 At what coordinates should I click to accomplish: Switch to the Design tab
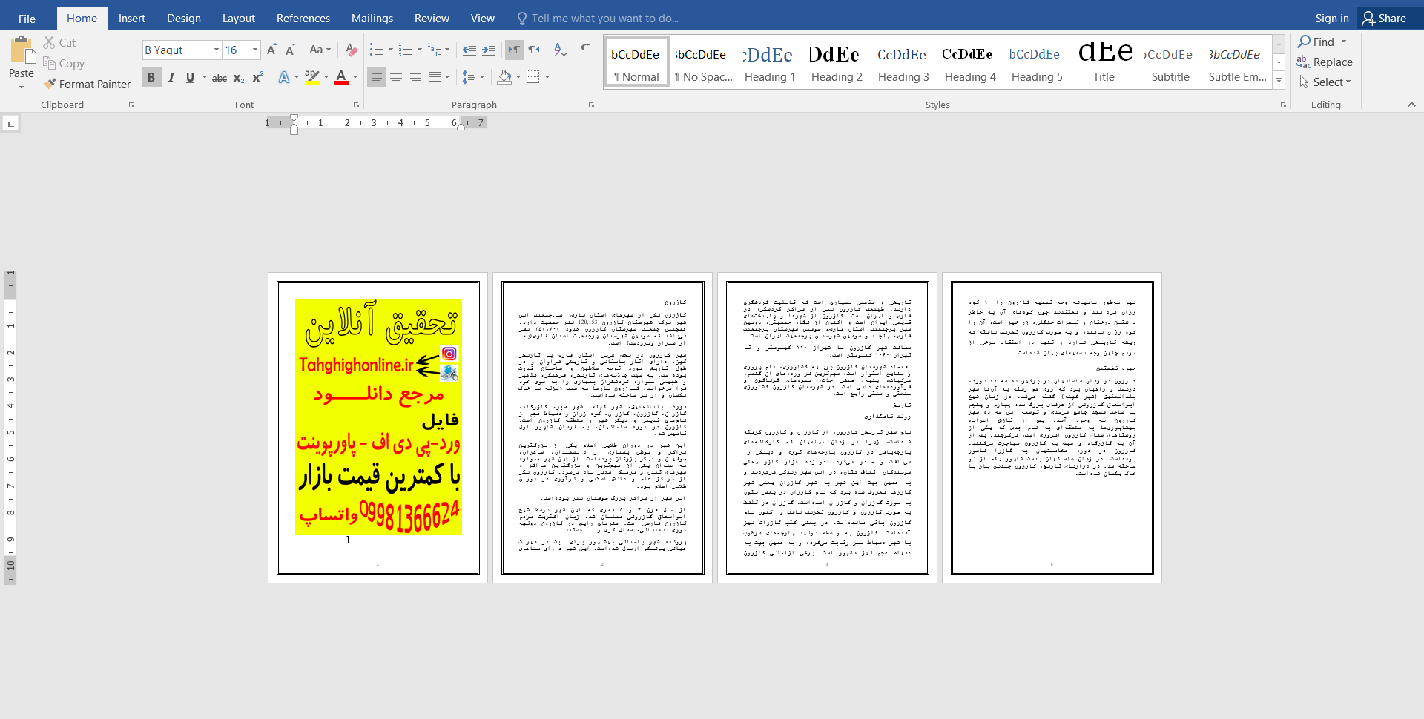pyautogui.click(x=184, y=19)
